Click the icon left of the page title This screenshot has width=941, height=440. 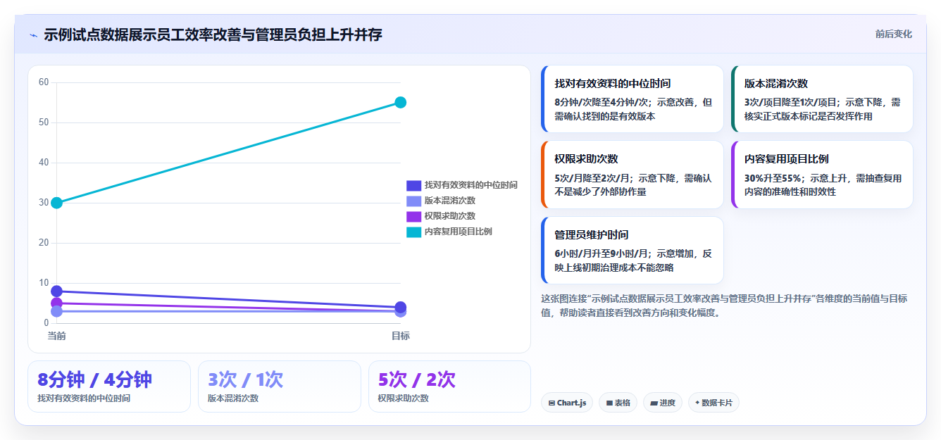tap(33, 34)
